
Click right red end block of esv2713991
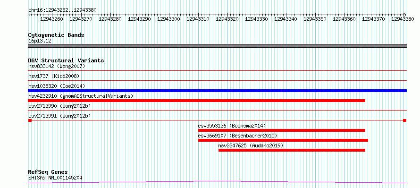(404, 120)
